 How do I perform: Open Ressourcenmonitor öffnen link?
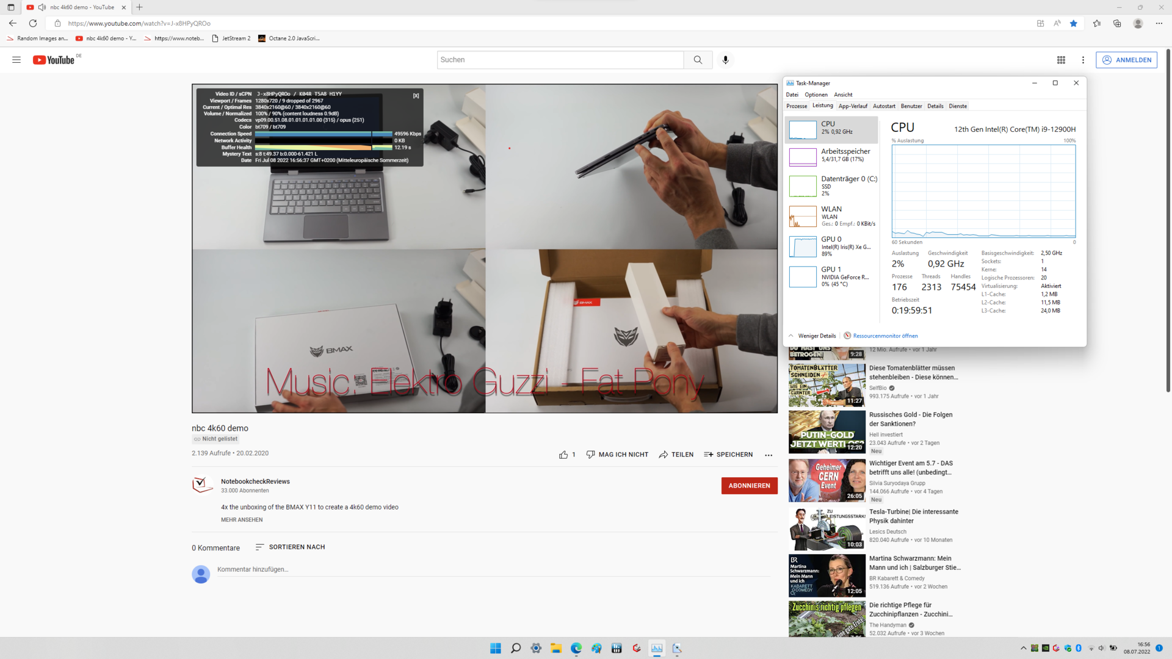click(884, 336)
